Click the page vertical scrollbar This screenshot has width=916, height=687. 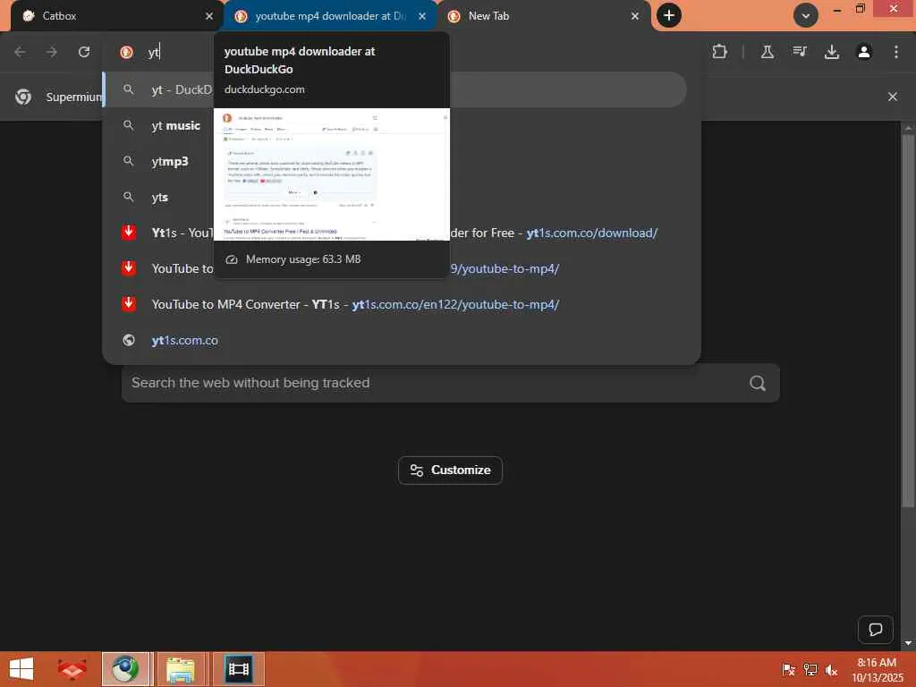(x=908, y=321)
